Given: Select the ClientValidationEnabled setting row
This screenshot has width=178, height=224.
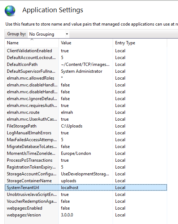Looking at the screenshot, I should tap(86, 51).
